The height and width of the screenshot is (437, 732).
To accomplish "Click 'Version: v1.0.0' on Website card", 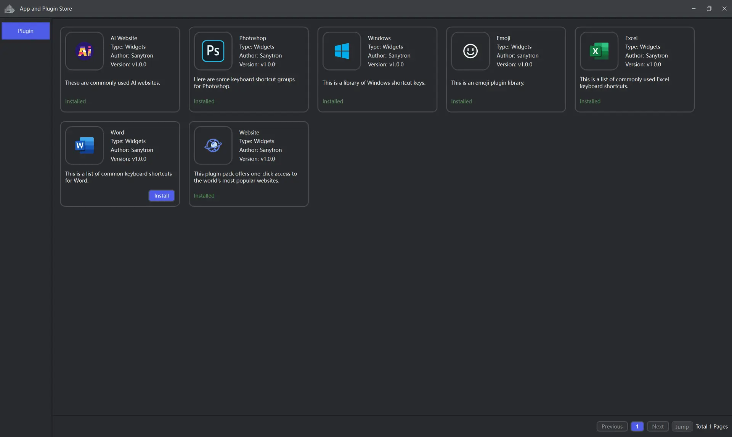I will [257, 159].
